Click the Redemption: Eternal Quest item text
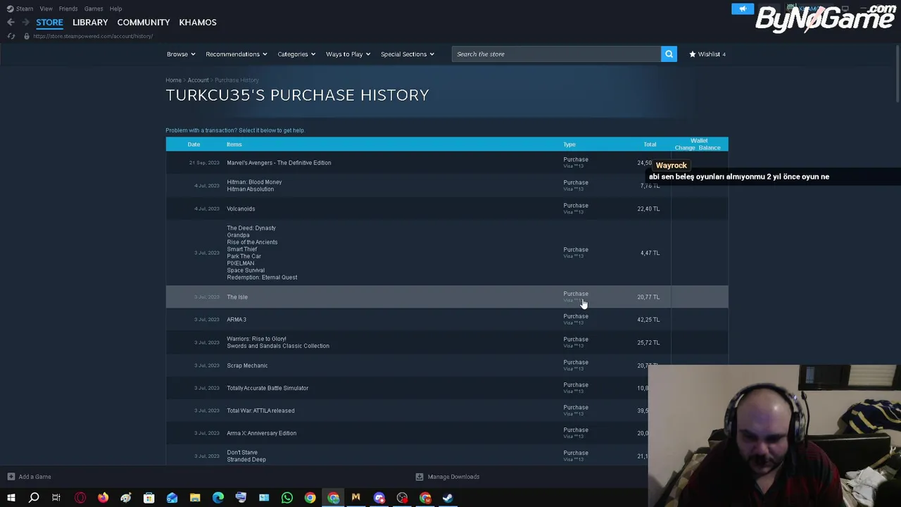 (262, 277)
